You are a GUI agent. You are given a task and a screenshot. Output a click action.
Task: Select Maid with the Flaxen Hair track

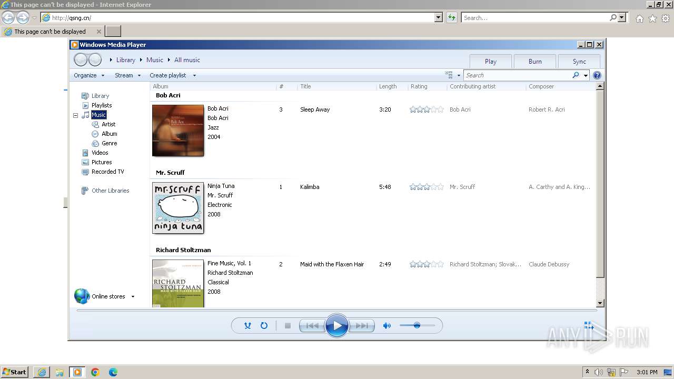332,264
